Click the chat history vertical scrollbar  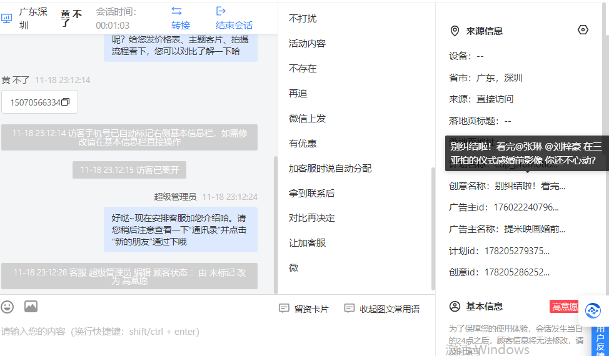(276, 225)
